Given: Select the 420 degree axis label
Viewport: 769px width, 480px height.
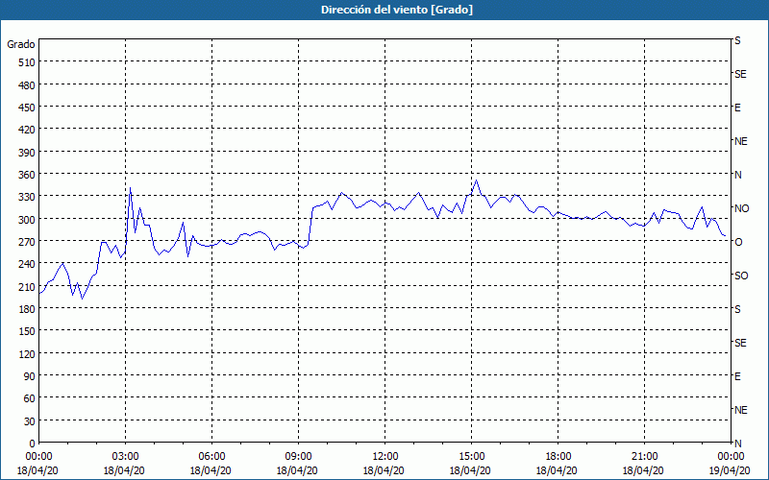Looking at the screenshot, I should tap(27, 130).
